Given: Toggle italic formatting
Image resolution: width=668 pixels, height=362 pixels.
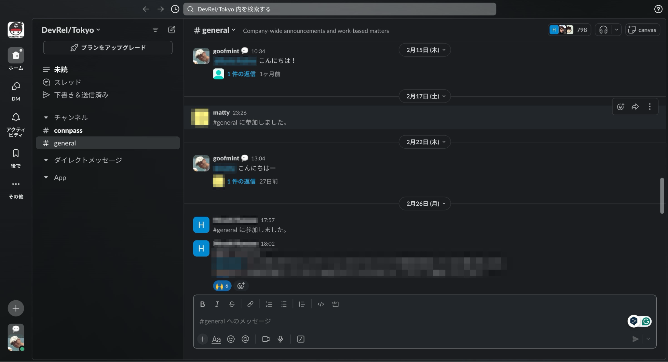Looking at the screenshot, I should [x=217, y=304].
